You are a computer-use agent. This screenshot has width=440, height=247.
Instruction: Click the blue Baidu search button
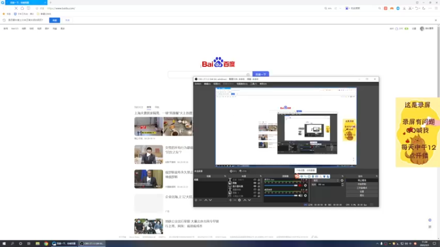[x=261, y=74]
